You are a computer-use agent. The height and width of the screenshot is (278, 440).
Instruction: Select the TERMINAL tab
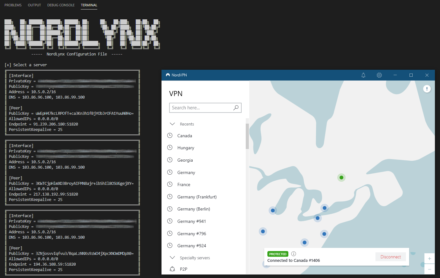point(89,5)
